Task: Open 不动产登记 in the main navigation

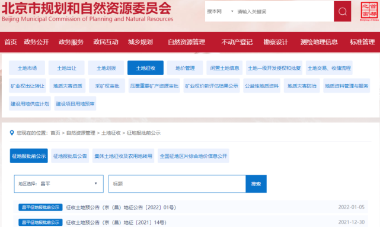Action: [237, 42]
